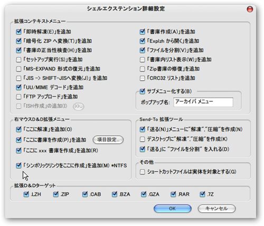Enable セットアップ実行(S) checkbox
Image resolution: width=264 pixels, height=226 pixels.
[x=18, y=60]
